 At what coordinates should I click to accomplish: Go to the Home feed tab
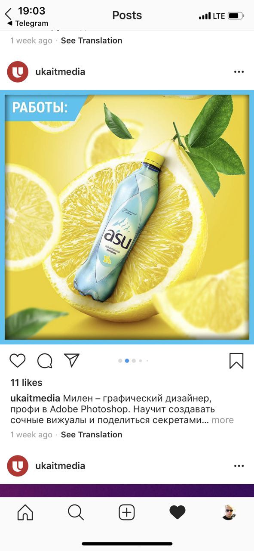(x=25, y=512)
